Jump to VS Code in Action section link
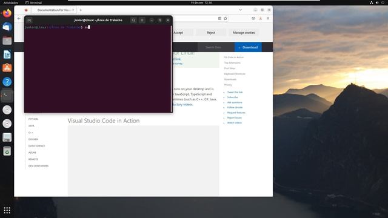The image size is (388, 218). point(234,58)
